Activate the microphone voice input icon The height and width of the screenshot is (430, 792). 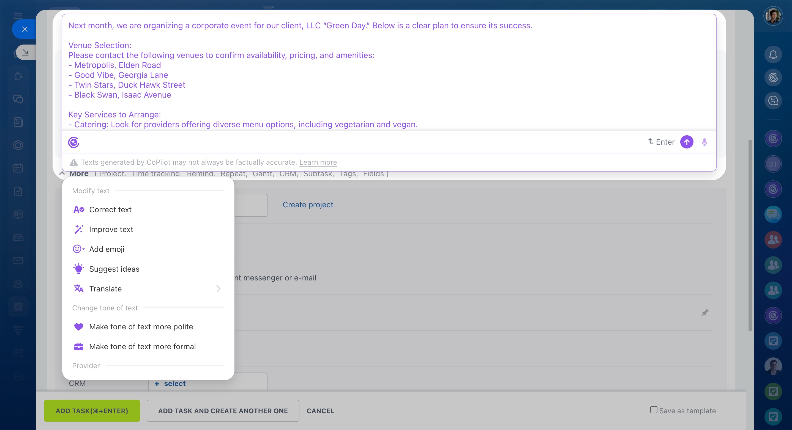(x=704, y=142)
